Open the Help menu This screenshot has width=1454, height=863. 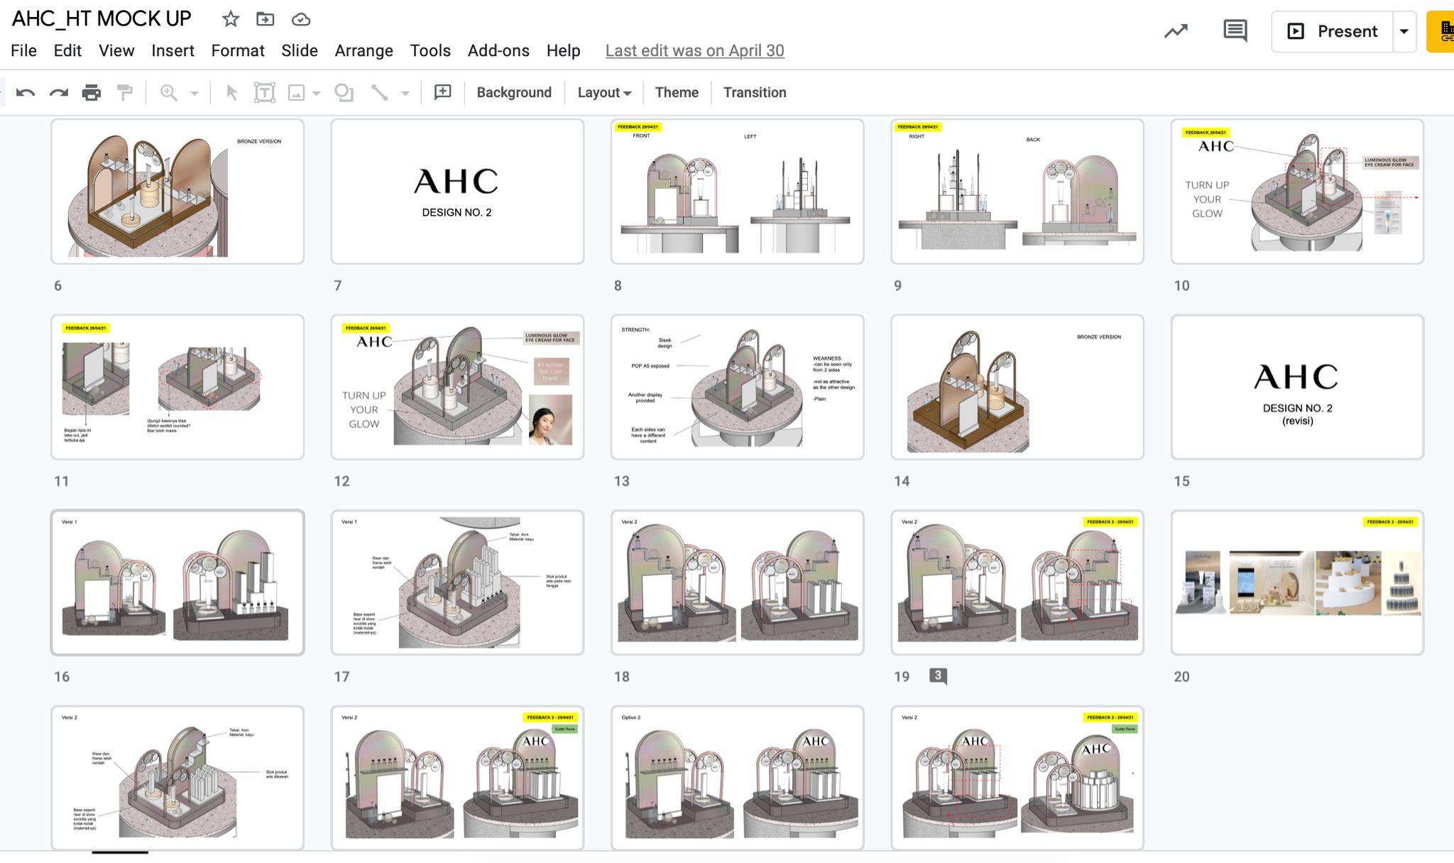tap(564, 50)
